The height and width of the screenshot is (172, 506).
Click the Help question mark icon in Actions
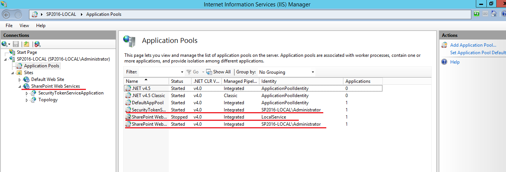coord(444,62)
